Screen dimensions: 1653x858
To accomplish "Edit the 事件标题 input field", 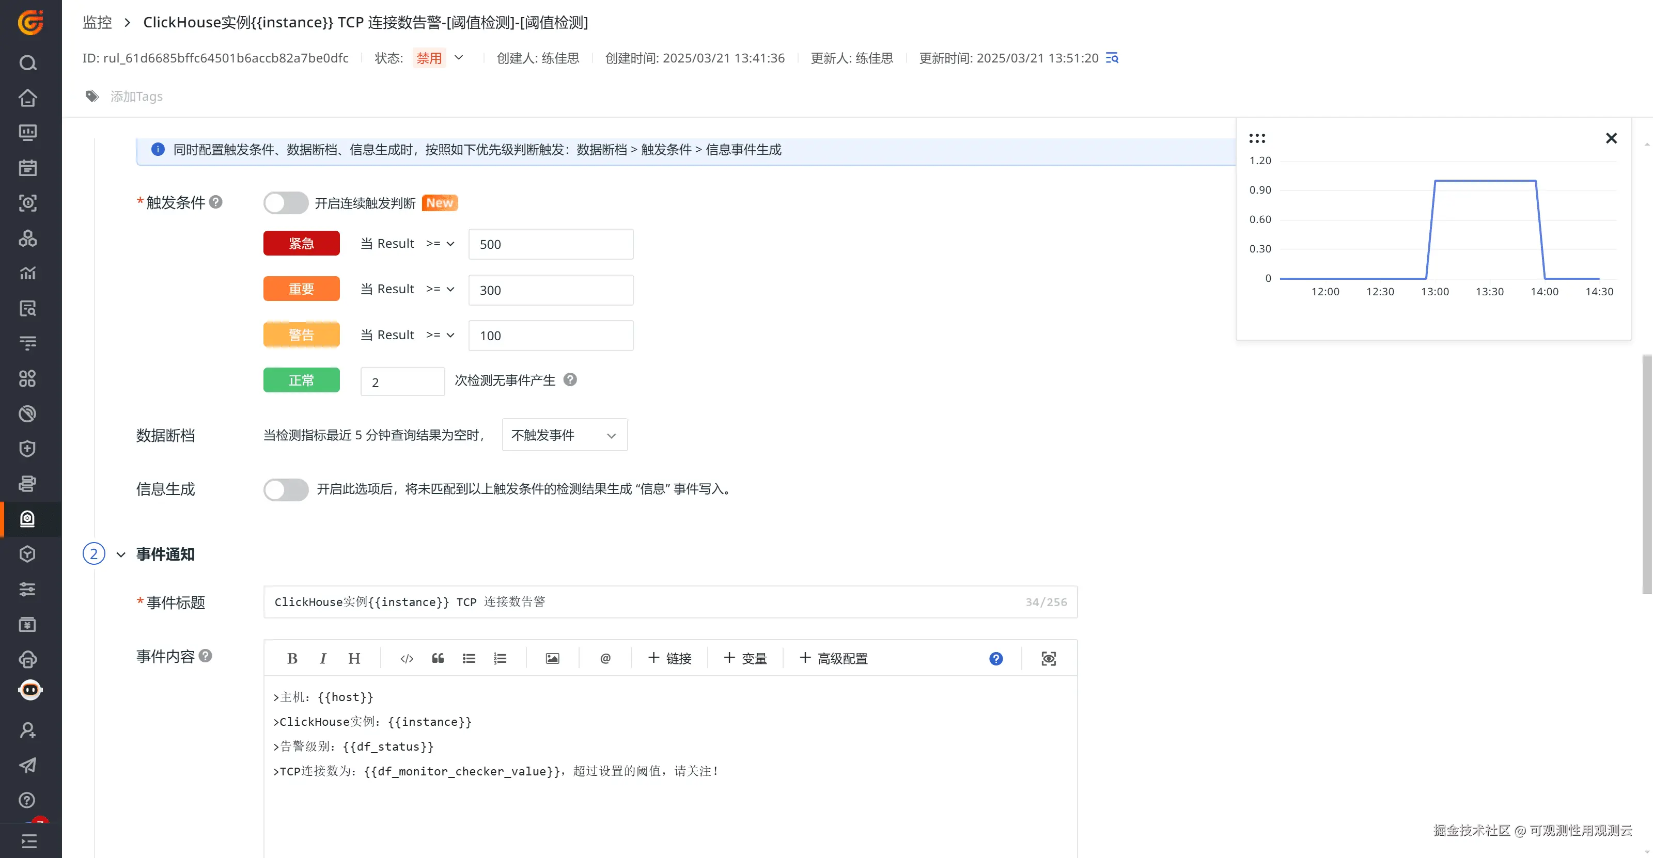I will coord(670,602).
